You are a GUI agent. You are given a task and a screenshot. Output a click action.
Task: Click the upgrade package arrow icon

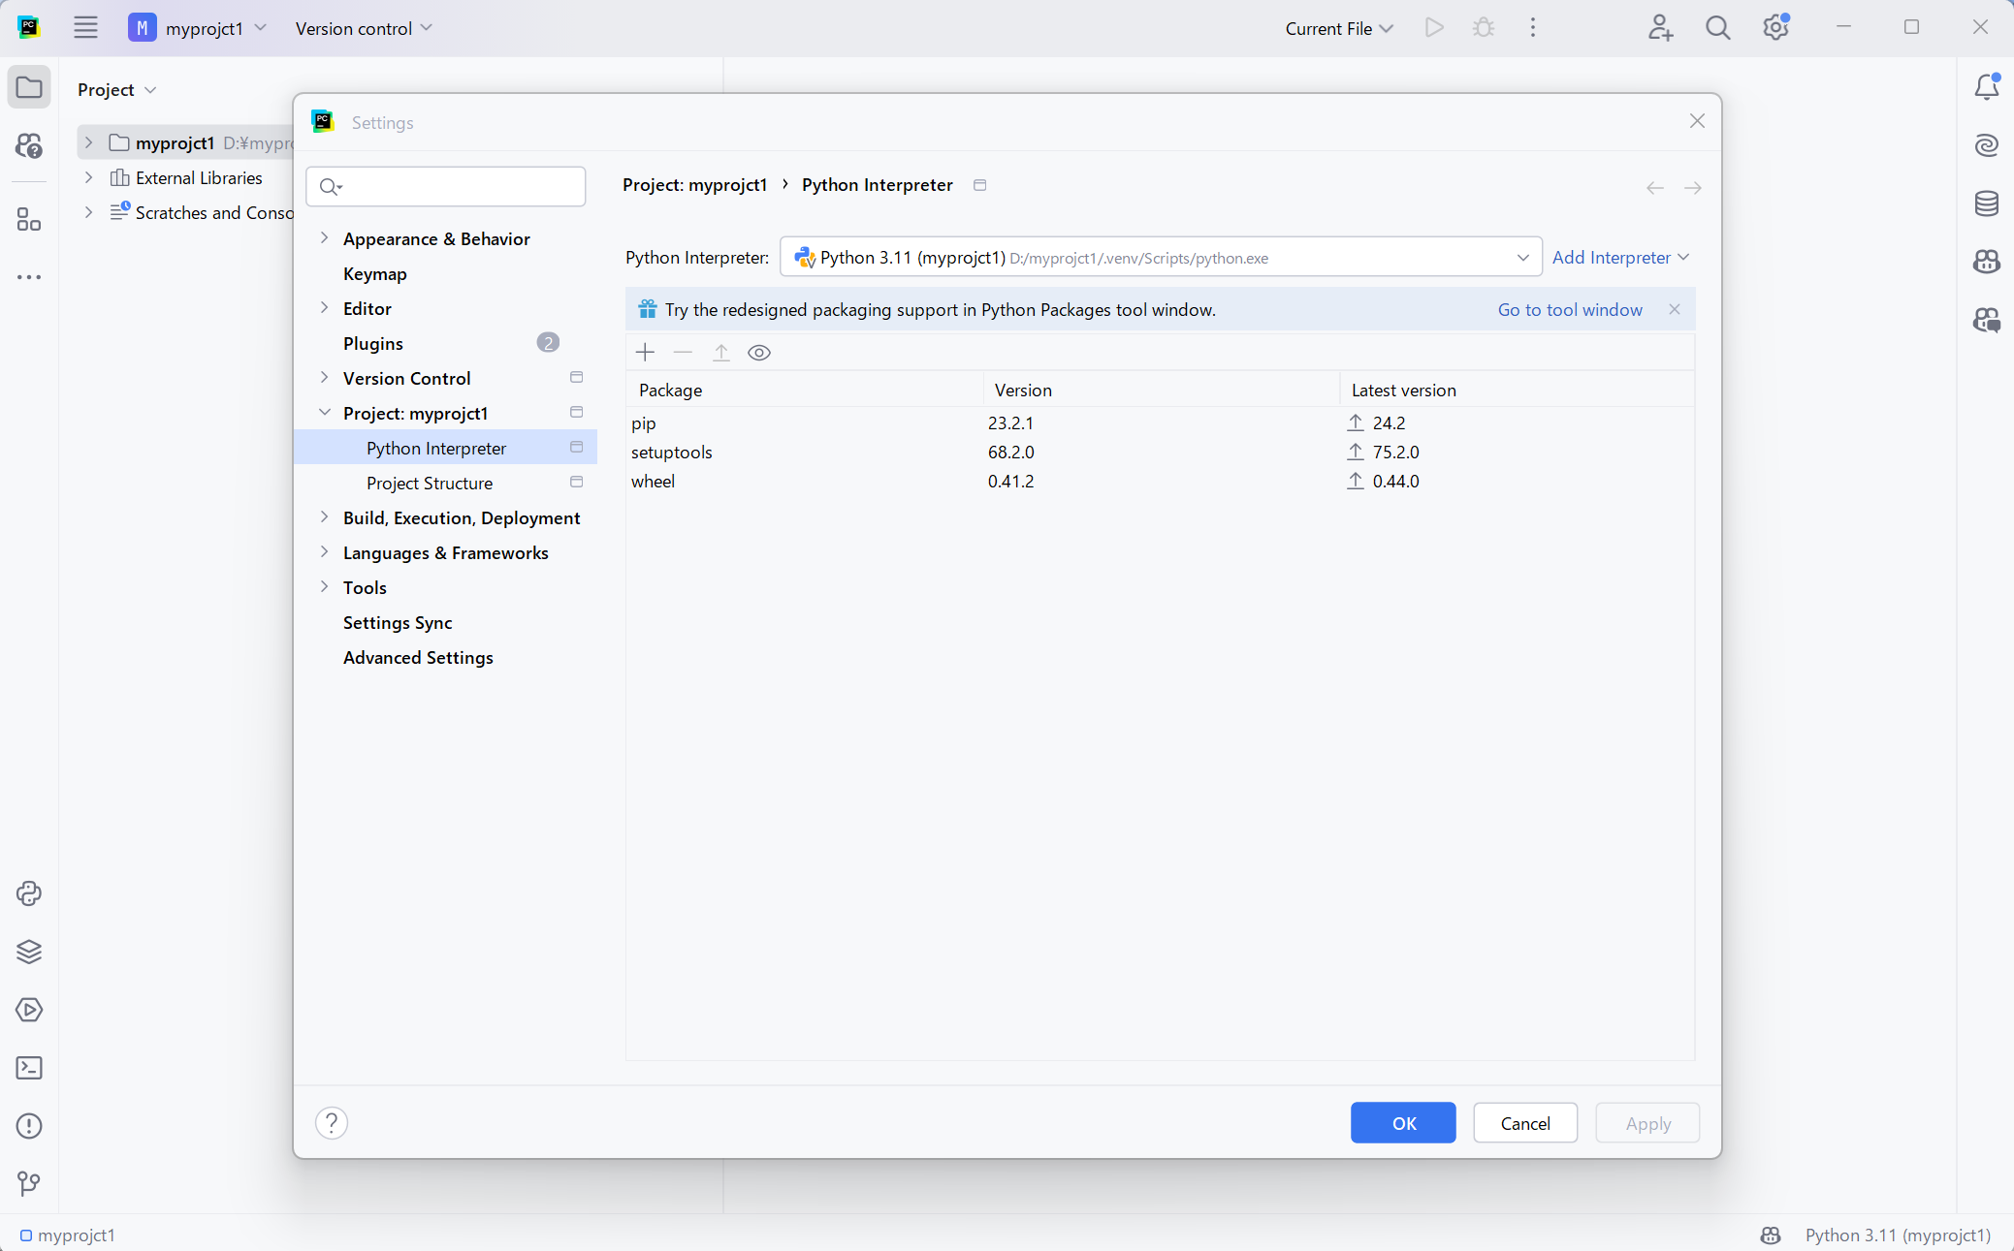[x=720, y=353]
